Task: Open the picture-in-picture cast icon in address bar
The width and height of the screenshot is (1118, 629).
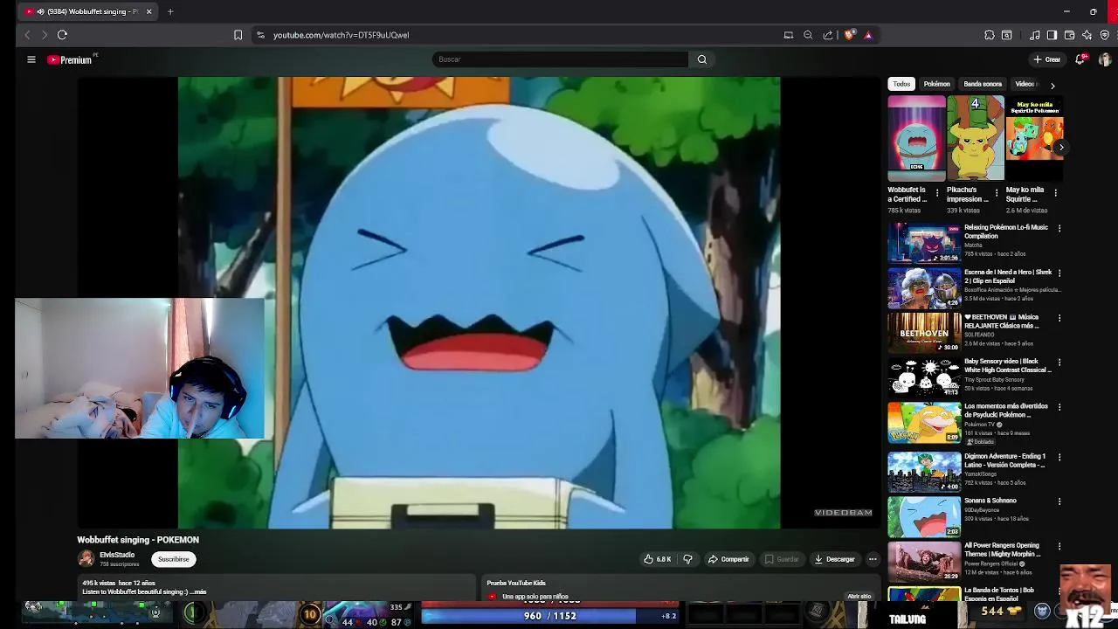Action: point(789,35)
